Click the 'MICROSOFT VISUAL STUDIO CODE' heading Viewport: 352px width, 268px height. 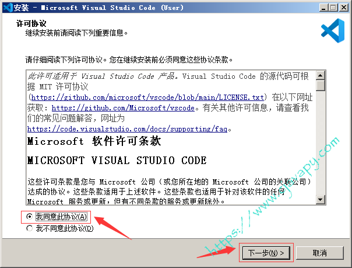point(117,161)
